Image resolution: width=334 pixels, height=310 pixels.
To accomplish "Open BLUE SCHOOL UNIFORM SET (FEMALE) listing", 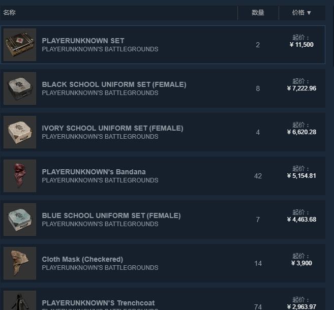I will pyautogui.click(x=111, y=215).
